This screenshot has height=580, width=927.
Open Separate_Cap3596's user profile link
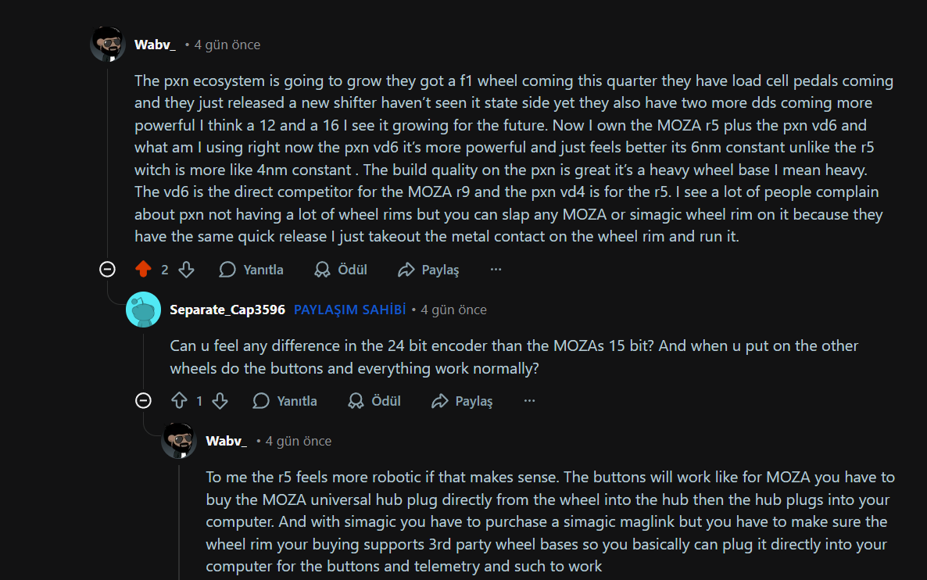pyautogui.click(x=227, y=310)
